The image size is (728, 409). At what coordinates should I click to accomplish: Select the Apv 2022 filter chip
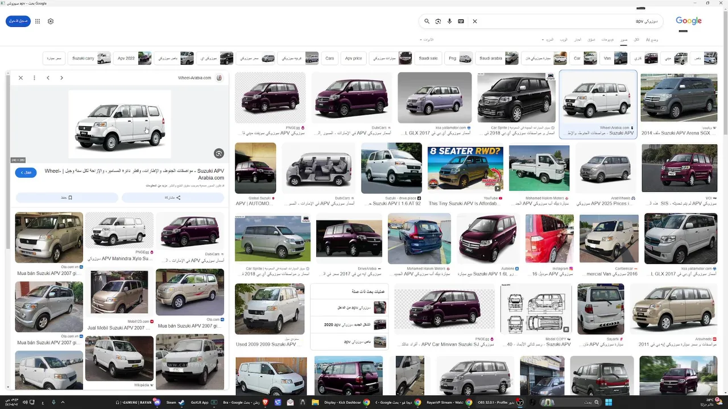tap(133, 58)
